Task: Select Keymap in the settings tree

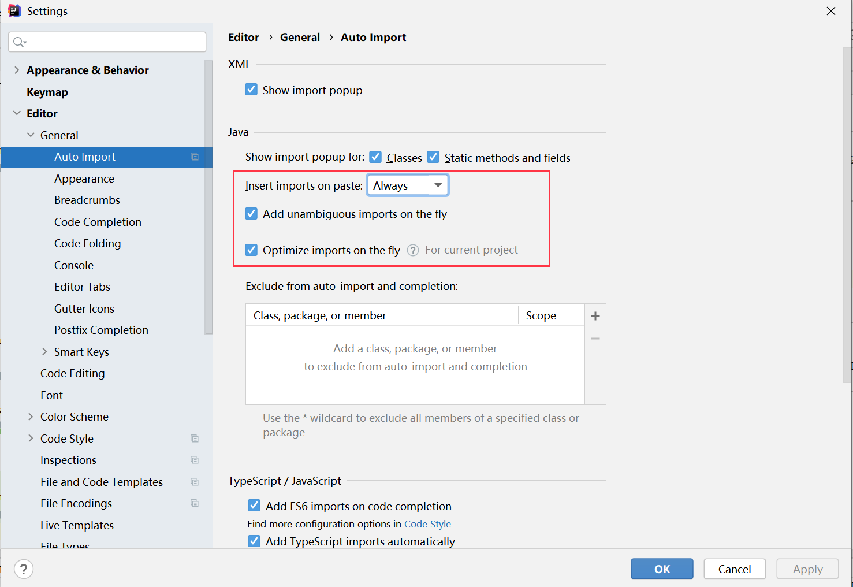Action: click(x=47, y=92)
